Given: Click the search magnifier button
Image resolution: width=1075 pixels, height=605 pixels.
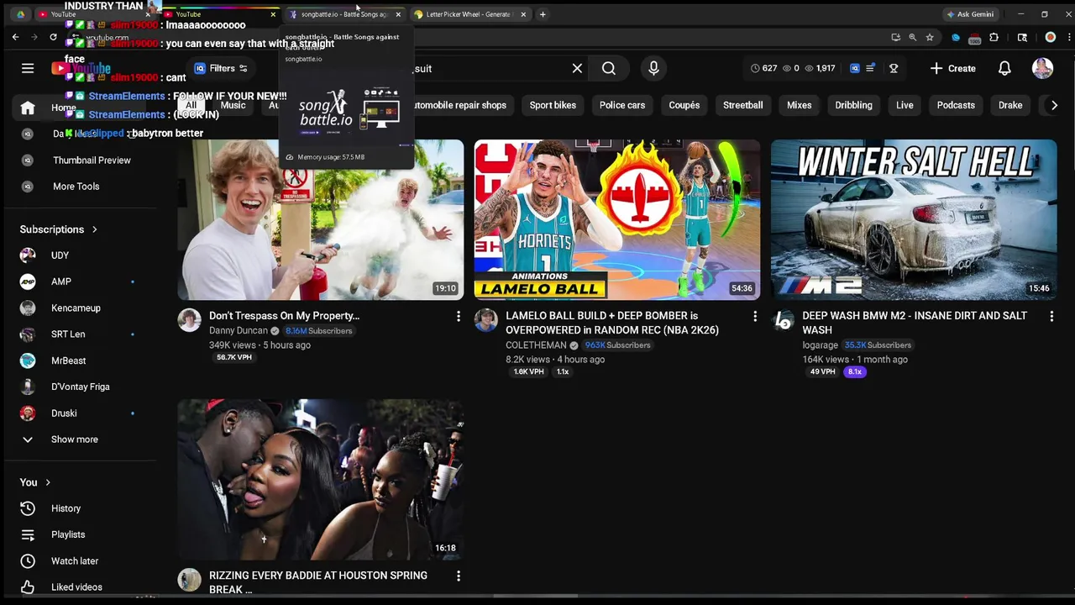Looking at the screenshot, I should coord(609,68).
